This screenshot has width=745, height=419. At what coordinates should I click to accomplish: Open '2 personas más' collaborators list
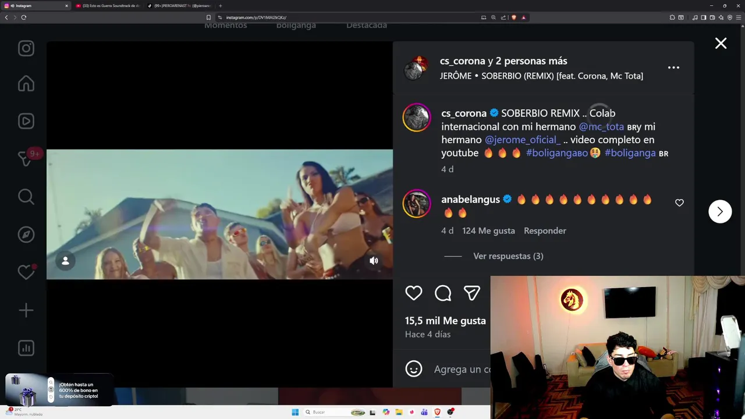click(532, 61)
